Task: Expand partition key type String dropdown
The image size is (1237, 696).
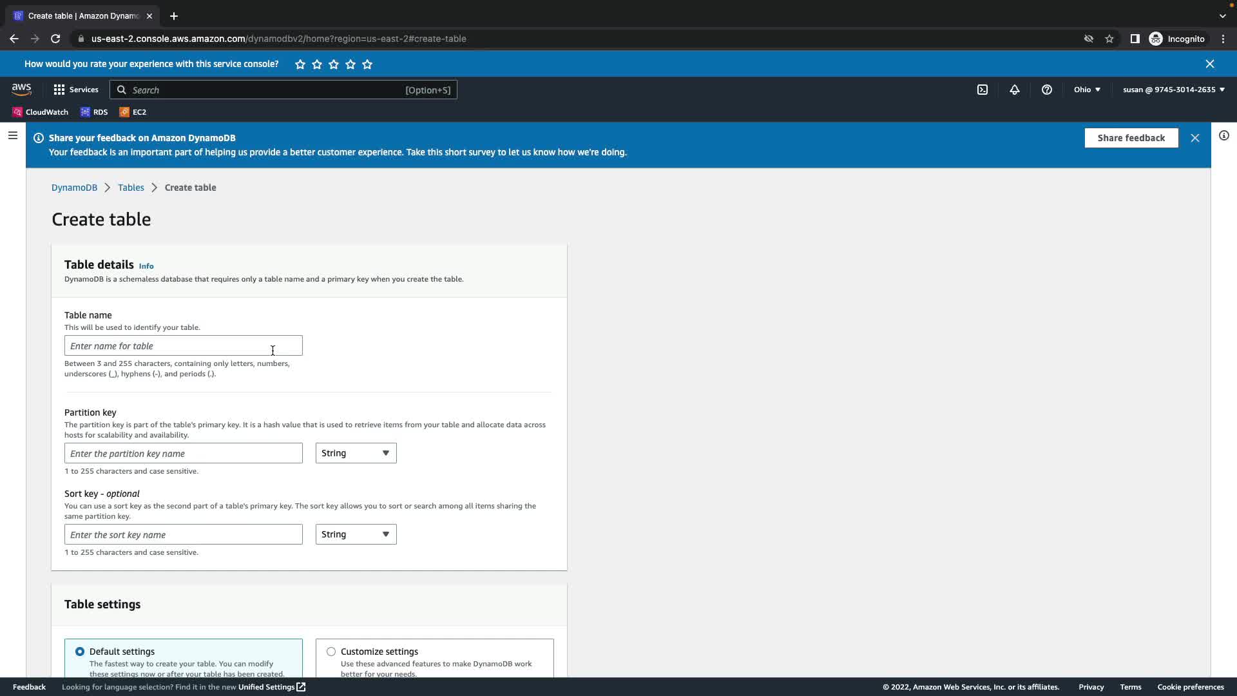Action: coord(356,453)
